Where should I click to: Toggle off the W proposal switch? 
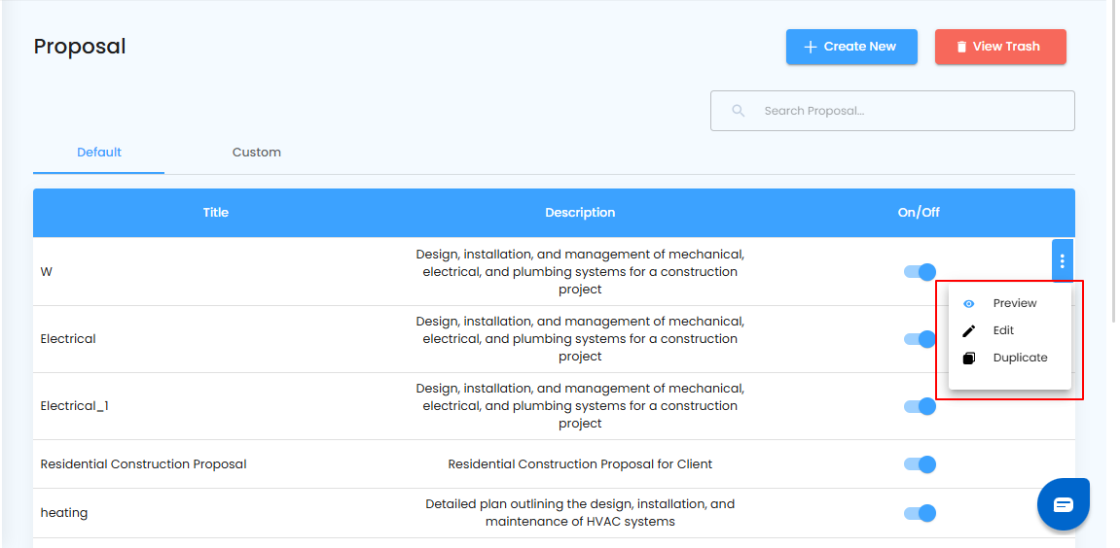point(920,272)
